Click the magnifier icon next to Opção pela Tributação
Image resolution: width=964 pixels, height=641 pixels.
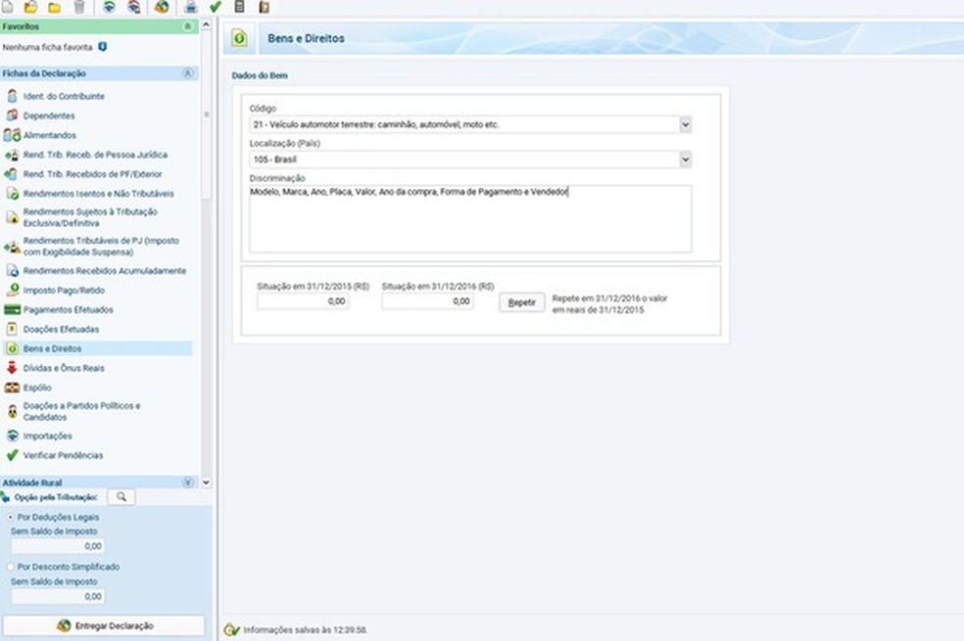point(121,497)
